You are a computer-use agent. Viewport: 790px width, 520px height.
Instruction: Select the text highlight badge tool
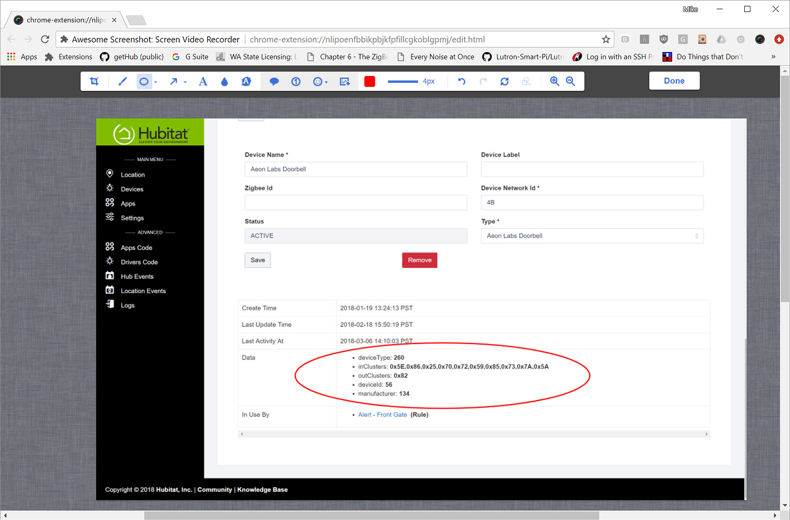246,81
